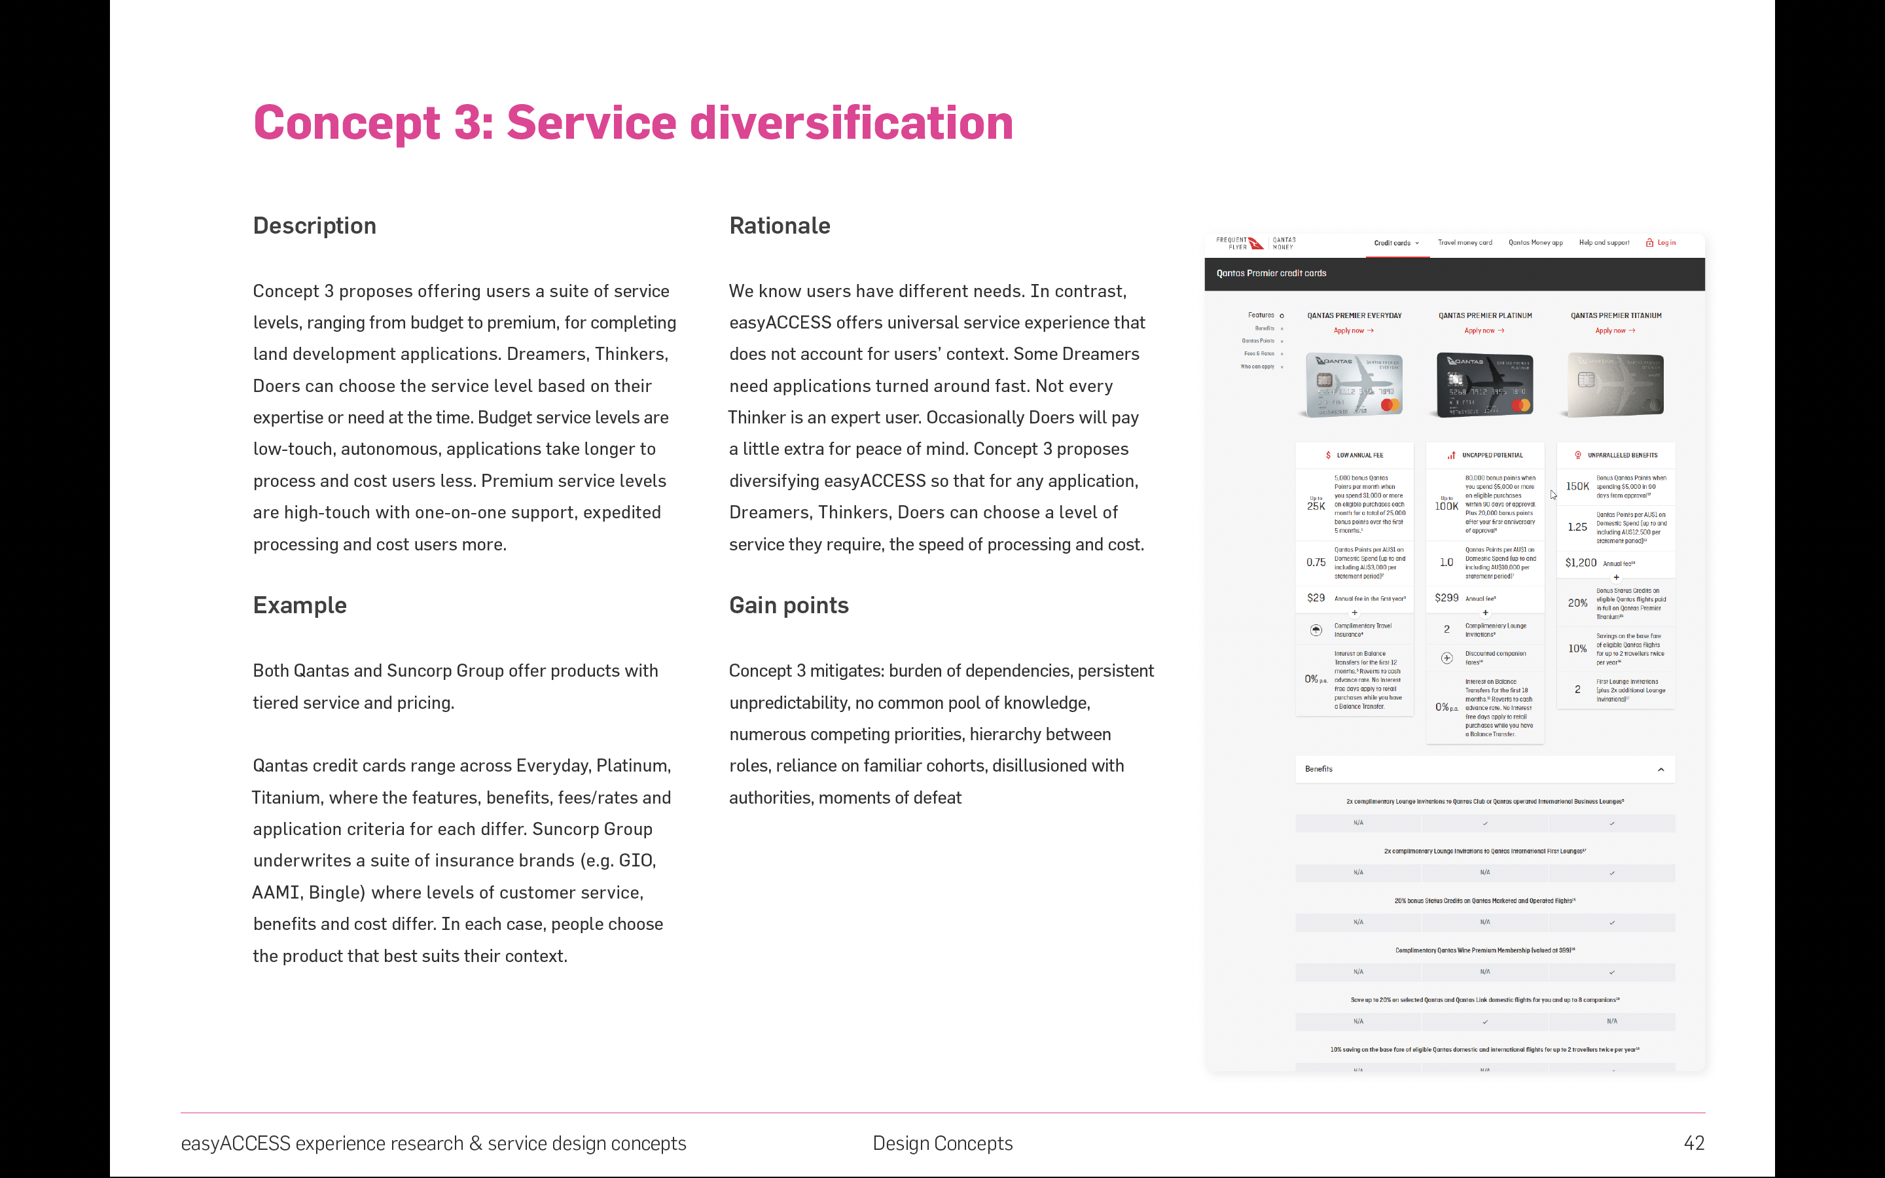The image size is (1885, 1178).
Task: Click the Log in lock icon
Action: coord(1649,243)
